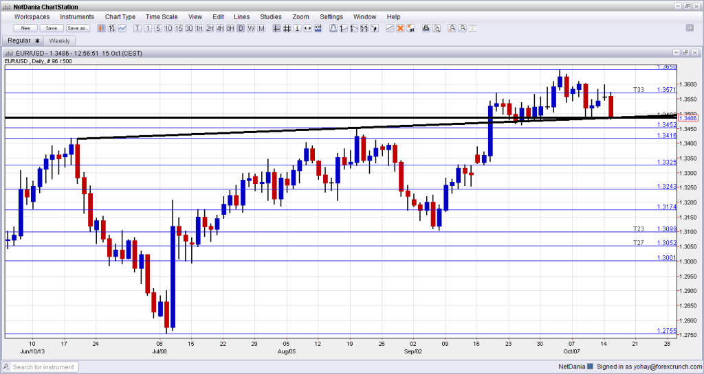The width and height of the screenshot is (704, 374).
Task: Select the Daily (D) time scale
Action: pyautogui.click(x=241, y=28)
